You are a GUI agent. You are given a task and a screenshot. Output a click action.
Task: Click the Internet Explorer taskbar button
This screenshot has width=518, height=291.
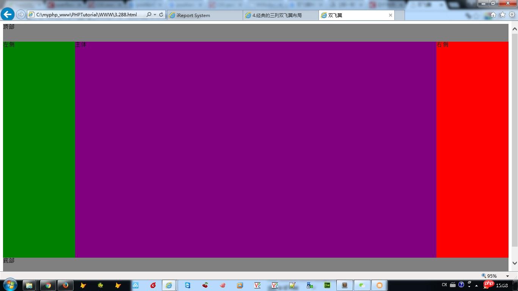coord(169,285)
